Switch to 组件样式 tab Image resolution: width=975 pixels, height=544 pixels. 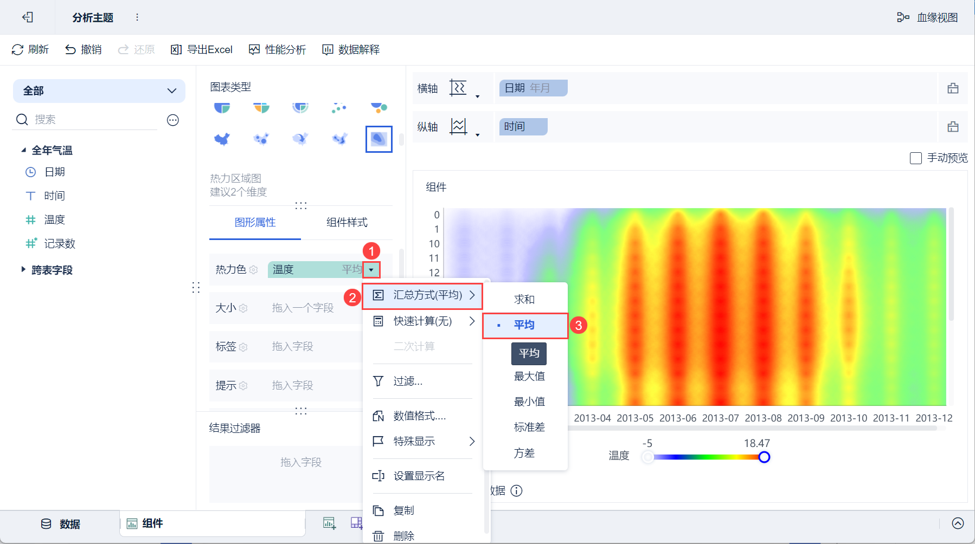(347, 222)
